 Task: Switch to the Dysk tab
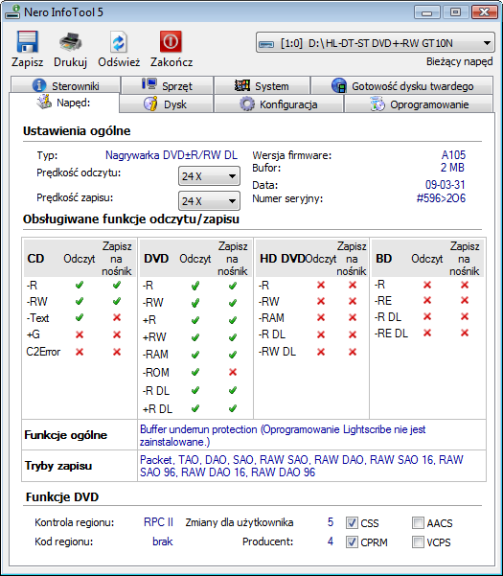click(167, 104)
